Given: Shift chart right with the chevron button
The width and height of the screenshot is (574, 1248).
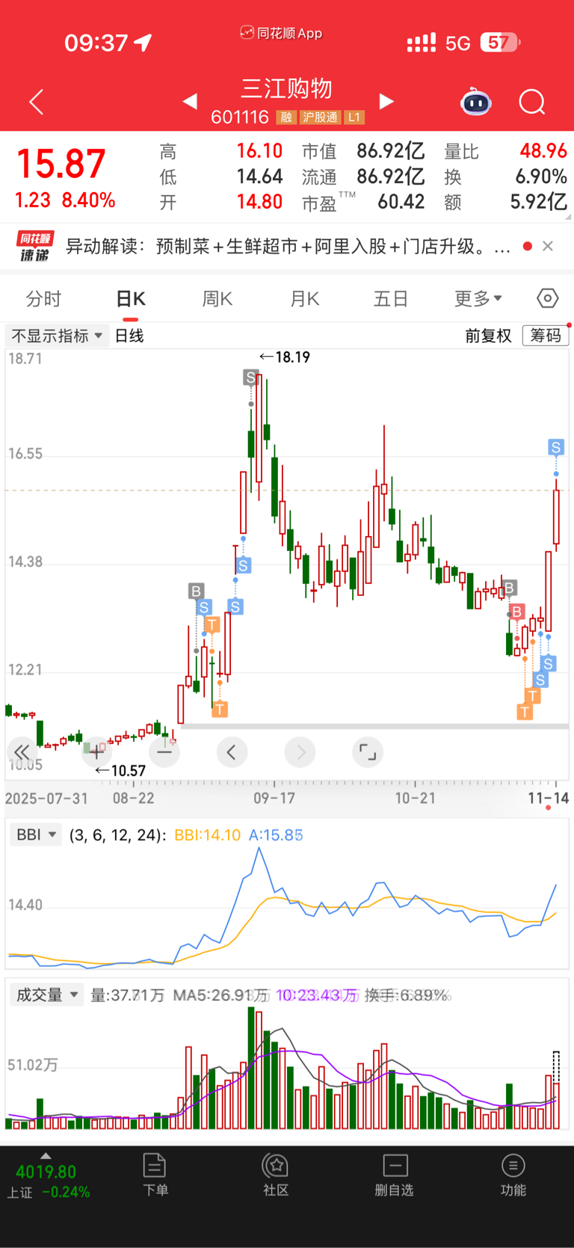Looking at the screenshot, I should (x=300, y=752).
